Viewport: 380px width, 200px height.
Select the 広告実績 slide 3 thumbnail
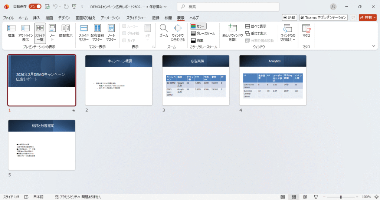[x=196, y=80]
